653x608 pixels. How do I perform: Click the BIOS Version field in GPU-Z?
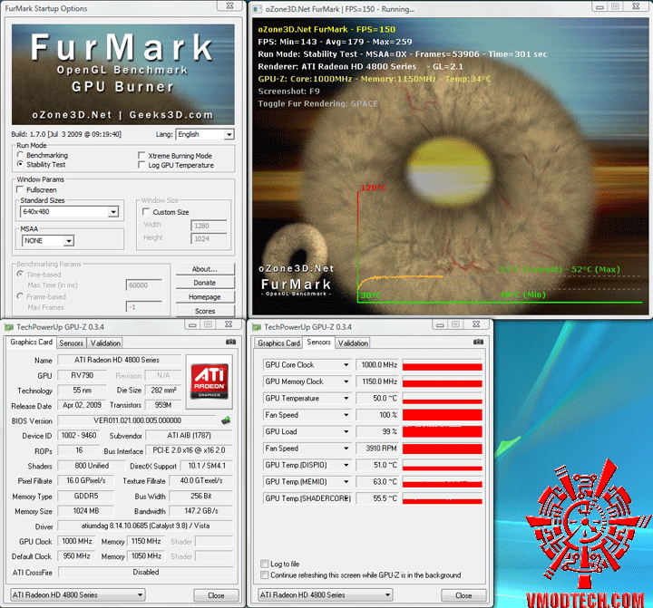pos(137,420)
